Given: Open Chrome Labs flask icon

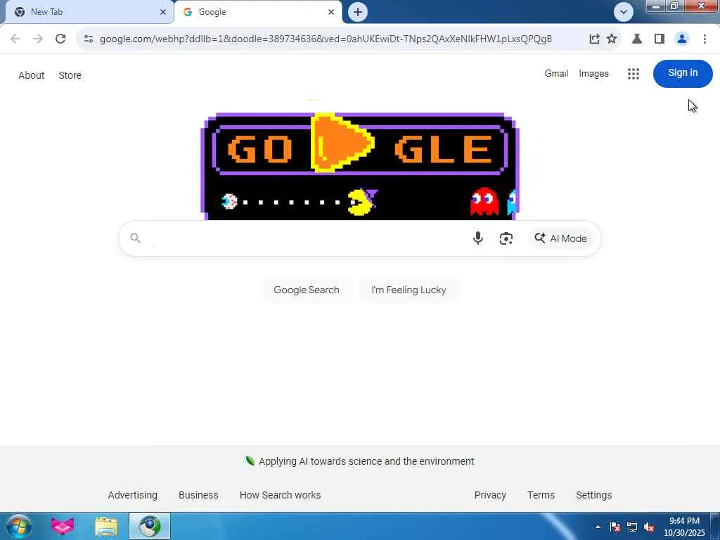Looking at the screenshot, I should click(636, 39).
